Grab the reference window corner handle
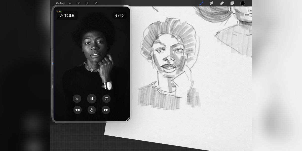Screen dimensions: 302x151 tap(128, 119)
